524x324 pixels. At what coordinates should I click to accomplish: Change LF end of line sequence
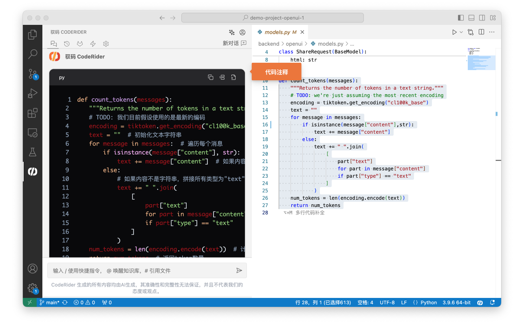click(404, 302)
